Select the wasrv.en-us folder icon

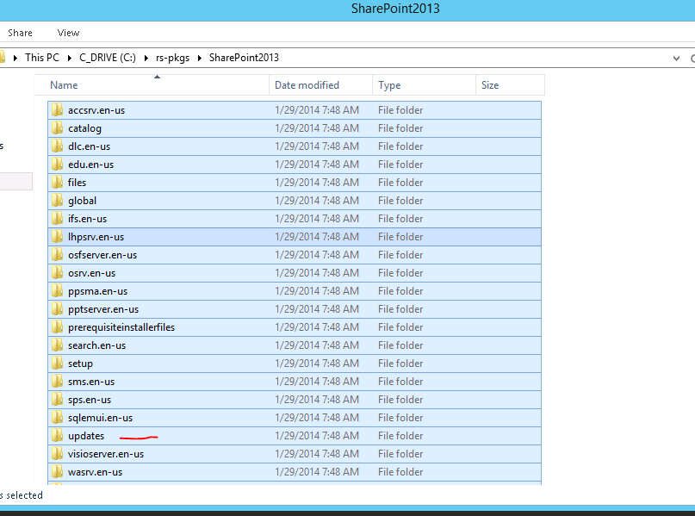click(57, 472)
